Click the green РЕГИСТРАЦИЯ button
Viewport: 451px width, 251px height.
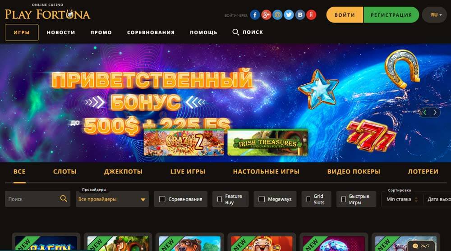391,15
